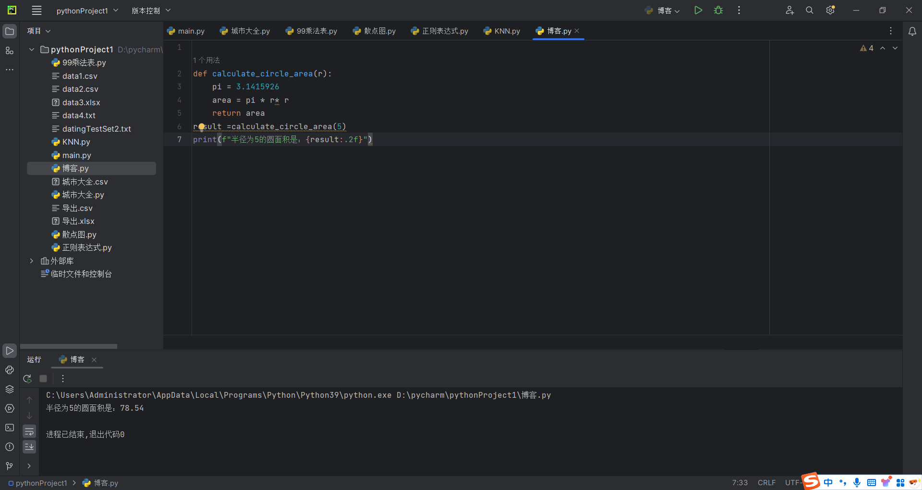Image resolution: width=922 pixels, height=490 pixels.
Task: Rerun the 博客 script
Action: pos(27,379)
